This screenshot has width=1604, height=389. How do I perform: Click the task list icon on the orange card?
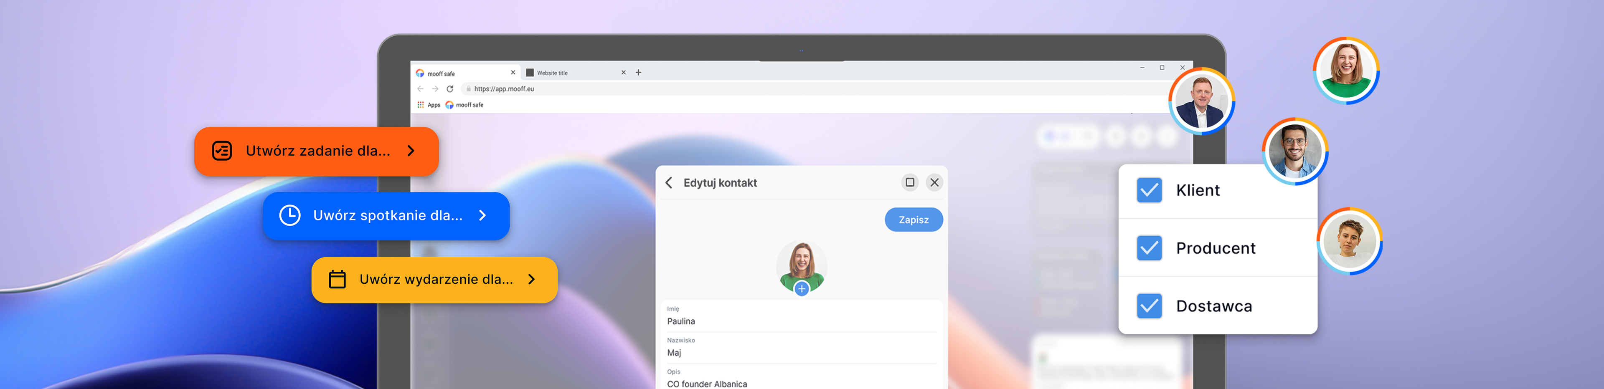(222, 151)
